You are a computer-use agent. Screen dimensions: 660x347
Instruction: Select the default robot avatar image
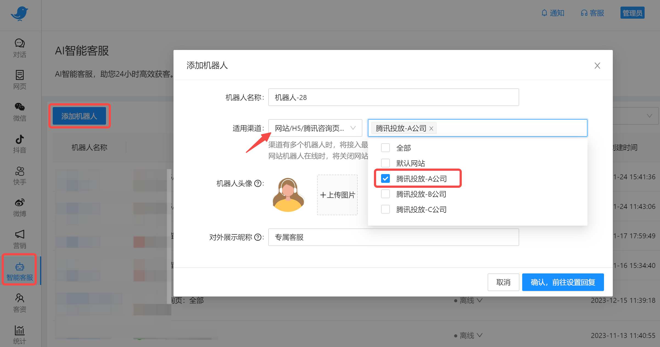point(288,195)
